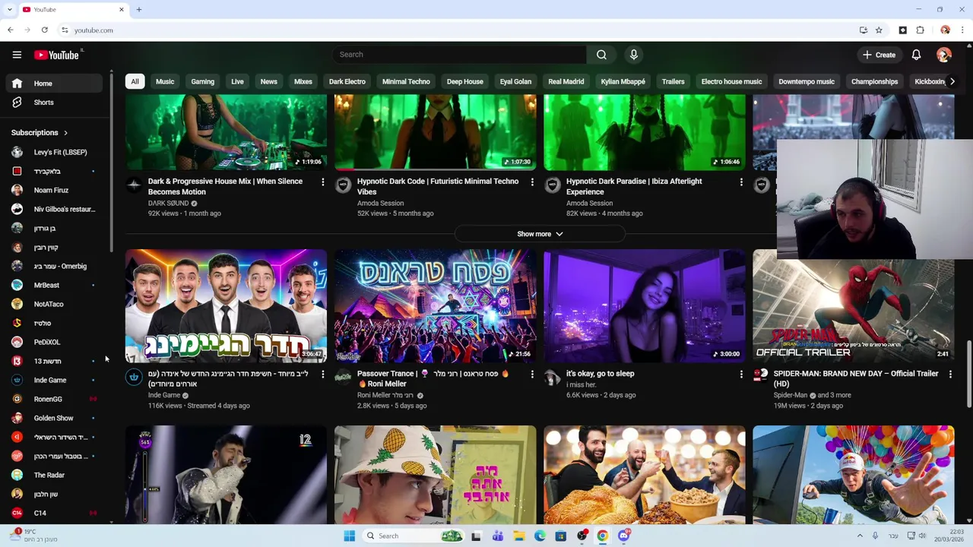Viewport: 973px width, 547px height.
Task: Select the News filter chip
Action: coord(269,81)
